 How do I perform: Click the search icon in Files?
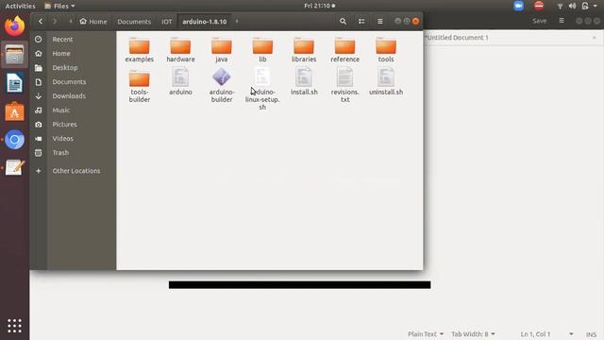pyautogui.click(x=343, y=22)
